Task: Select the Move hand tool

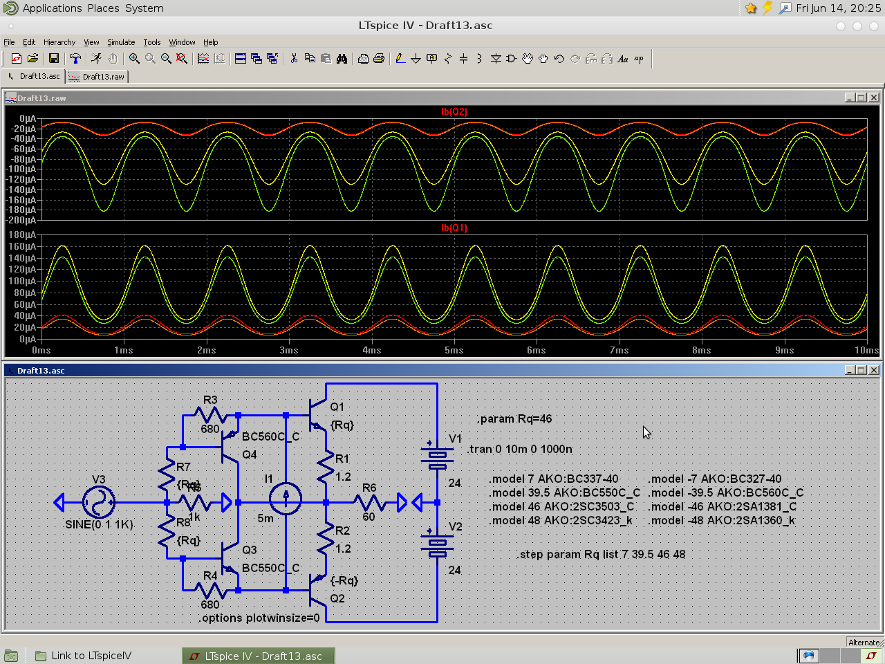Action: point(528,59)
